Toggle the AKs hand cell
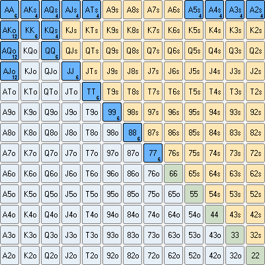 click(x=30, y=10)
